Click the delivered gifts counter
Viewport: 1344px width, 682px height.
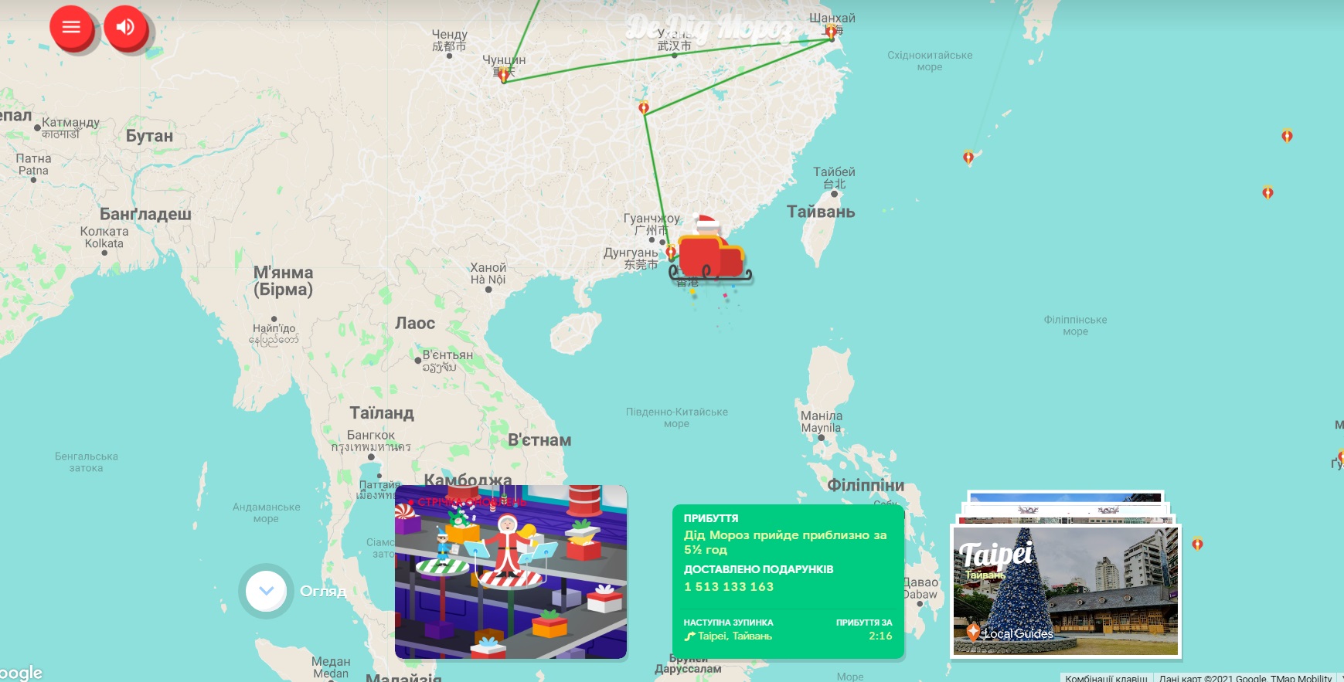tap(728, 587)
